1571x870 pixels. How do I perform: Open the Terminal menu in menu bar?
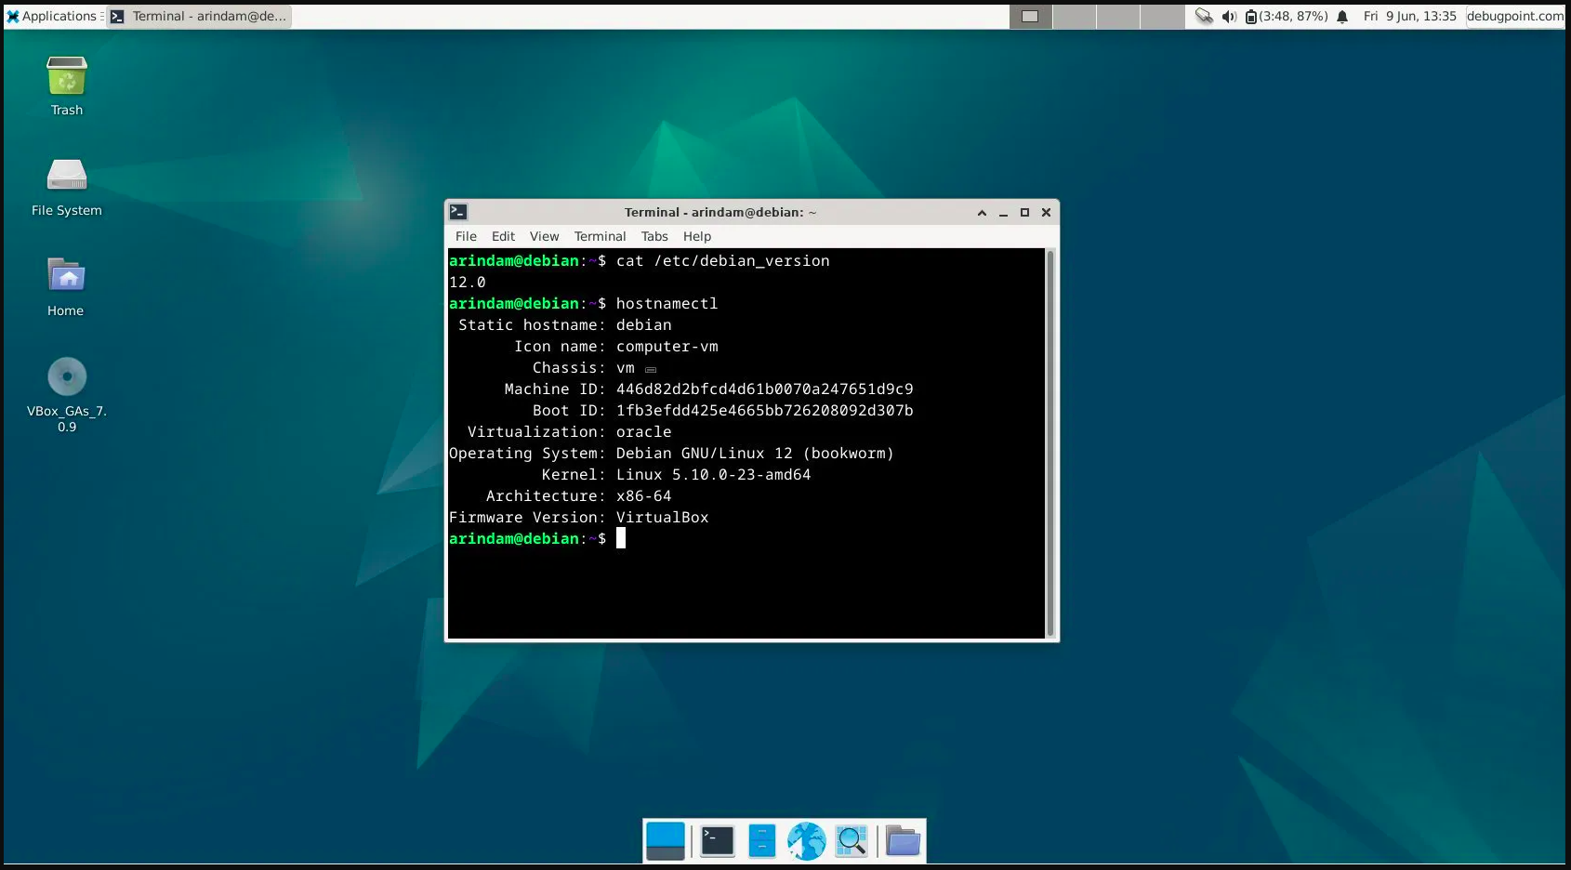[x=600, y=236]
